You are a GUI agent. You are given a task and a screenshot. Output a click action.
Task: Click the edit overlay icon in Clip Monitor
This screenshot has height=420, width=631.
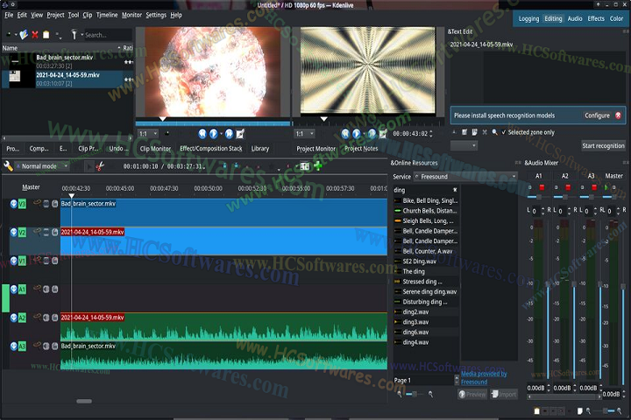[x=240, y=133]
